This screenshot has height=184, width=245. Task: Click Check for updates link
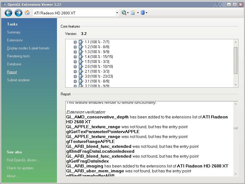(x=20, y=168)
